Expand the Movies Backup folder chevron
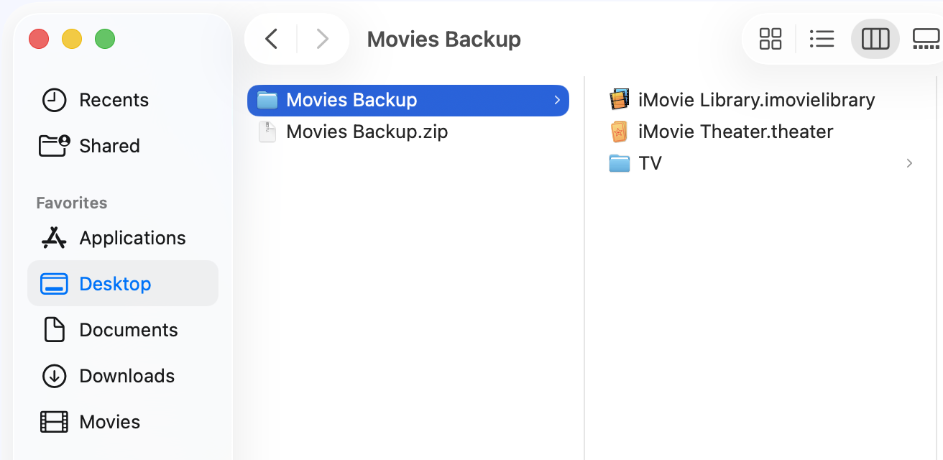Viewport: 943px width, 460px height. click(x=557, y=100)
